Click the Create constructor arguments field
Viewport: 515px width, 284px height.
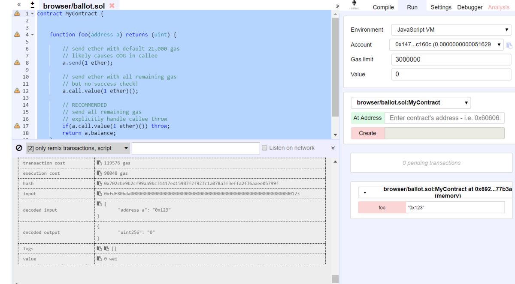click(x=445, y=133)
